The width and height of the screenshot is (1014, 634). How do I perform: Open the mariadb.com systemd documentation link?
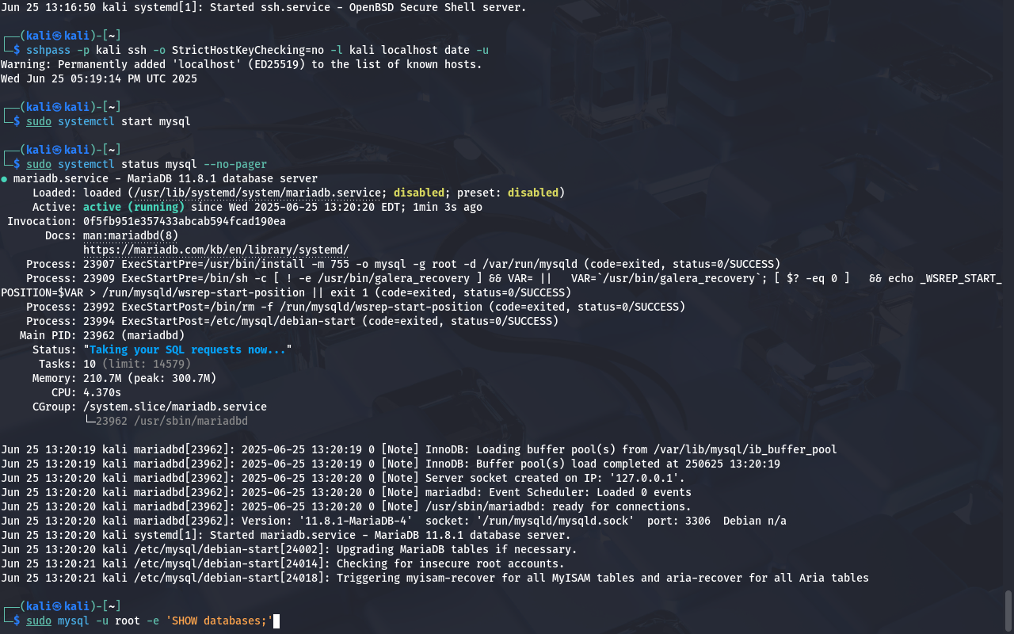216,250
